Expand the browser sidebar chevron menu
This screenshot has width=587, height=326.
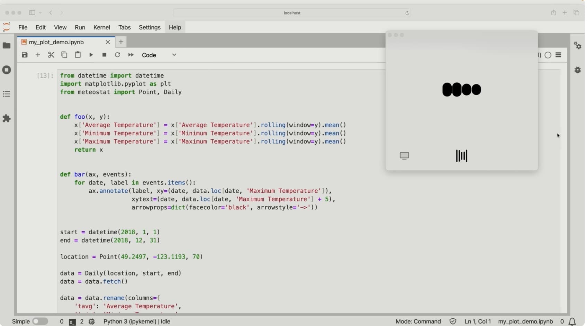coord(40,13)
